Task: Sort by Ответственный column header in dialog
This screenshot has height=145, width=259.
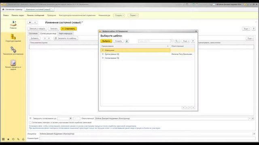Action: (x=183, y=46)
